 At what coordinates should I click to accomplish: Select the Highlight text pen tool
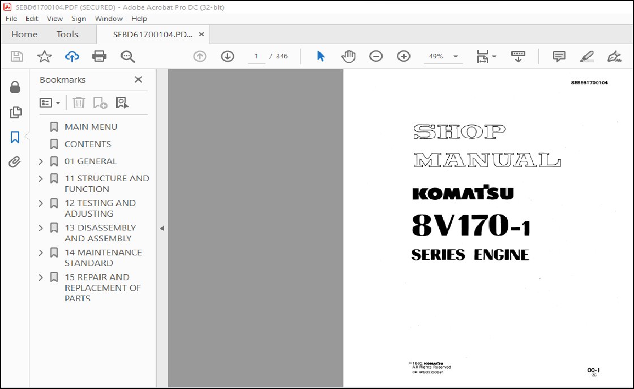pyautogui.click(x=586, y=56)
